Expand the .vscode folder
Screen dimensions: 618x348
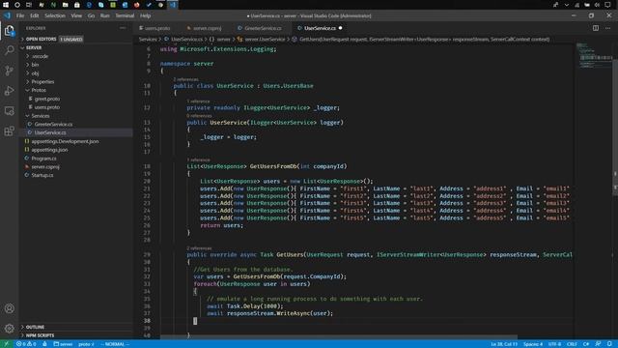point(40,56)
